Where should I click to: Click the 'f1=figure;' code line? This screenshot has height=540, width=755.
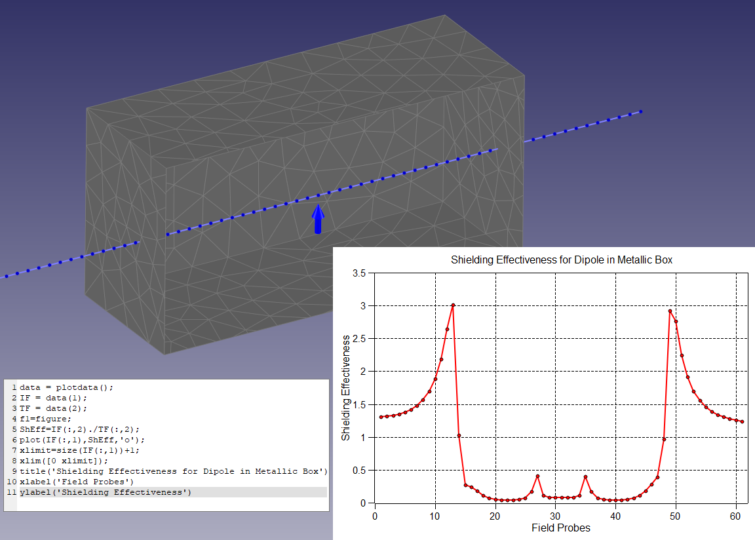tap(45, 419)
